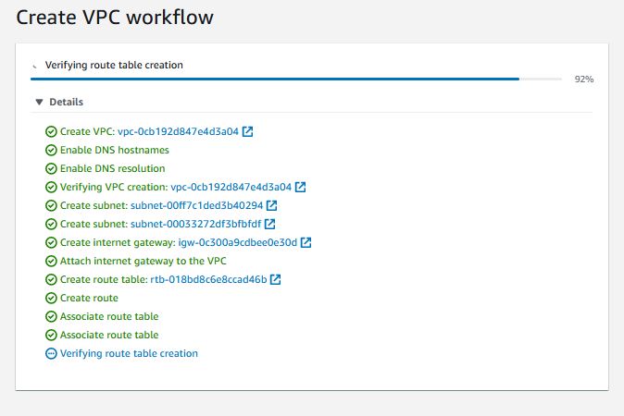The width and height of the screenshot is (624, 416).
Task: Click the loading spinner beside the status header
Action: 35,66
